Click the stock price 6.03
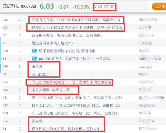The height and width of the screenshot is (133, 166). point(47,6)
